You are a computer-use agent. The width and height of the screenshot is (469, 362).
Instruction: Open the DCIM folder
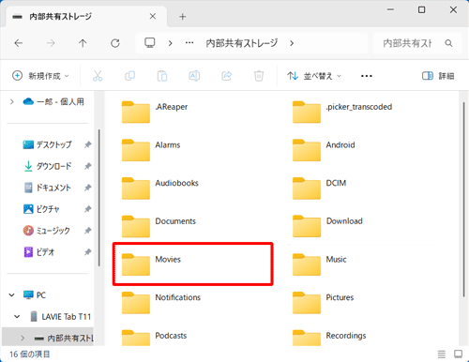320,189
